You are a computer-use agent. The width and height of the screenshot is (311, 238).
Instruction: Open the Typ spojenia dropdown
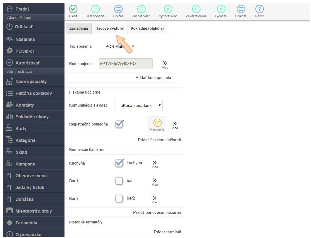click(x=118, y=46)
